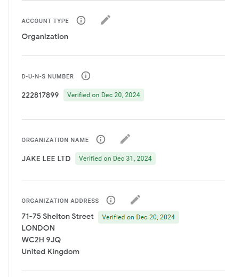This screenshot has width=225, height=277.
Task: Edit Organization Name using pencil icon
Action: tap(125, 139)
